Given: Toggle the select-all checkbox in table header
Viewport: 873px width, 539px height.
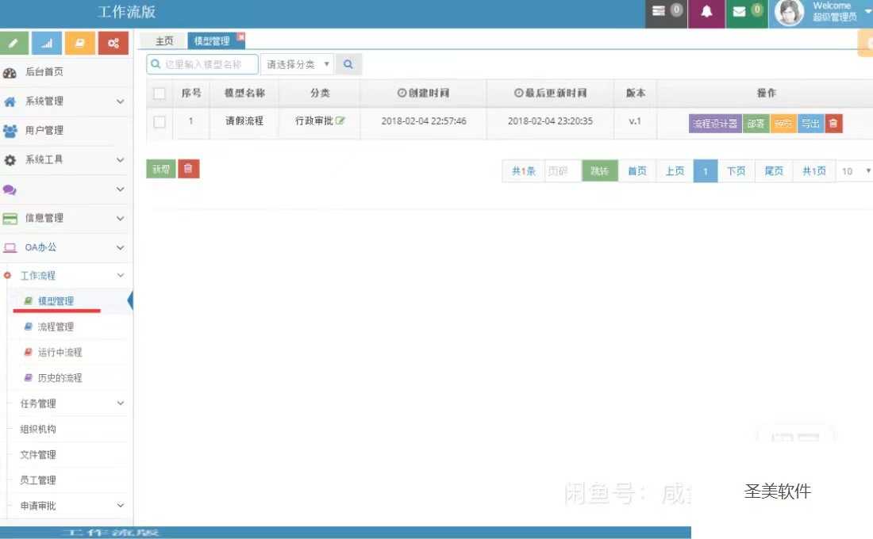Looking at the screenshot, I should pos(160,94).
